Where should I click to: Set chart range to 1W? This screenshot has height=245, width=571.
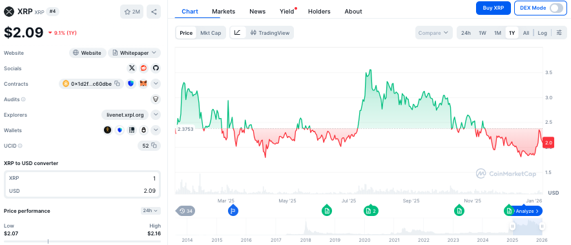[x=483, y=33]
